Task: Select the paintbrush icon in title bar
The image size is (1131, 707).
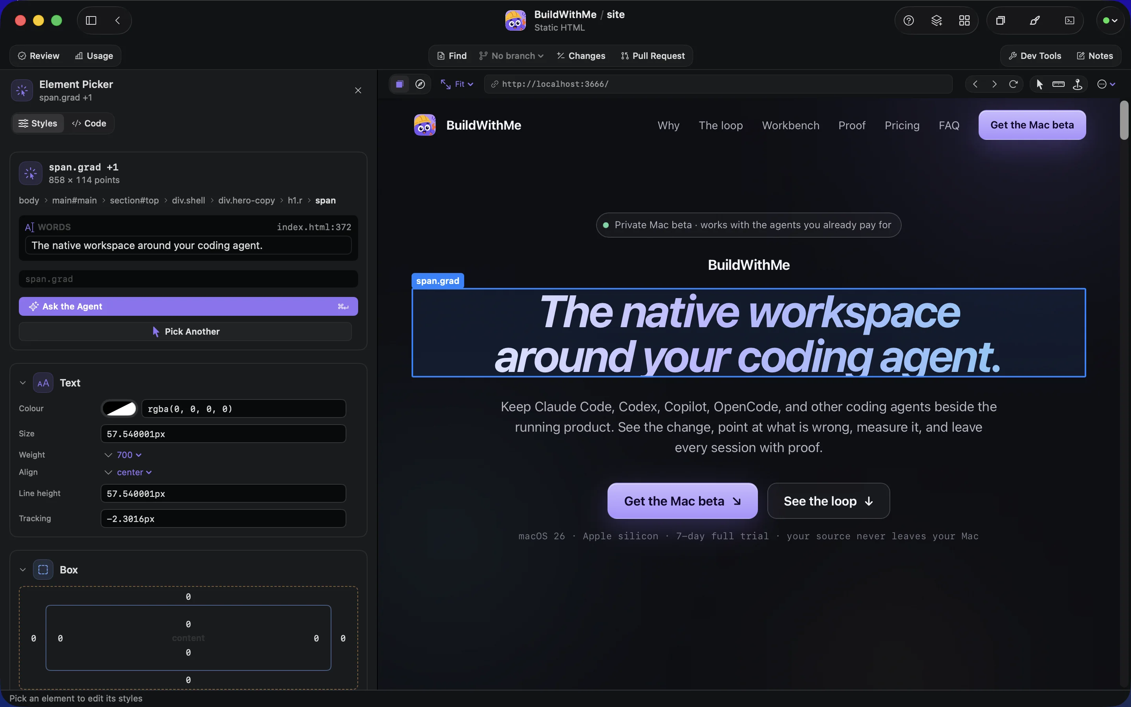Action: click(1035, 20)
